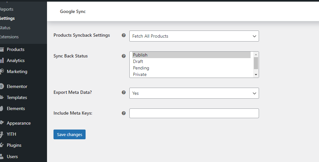This screenshot has height=162, width=319.
Task: Show help tip for Include Meta Keys
Action: 124,113
